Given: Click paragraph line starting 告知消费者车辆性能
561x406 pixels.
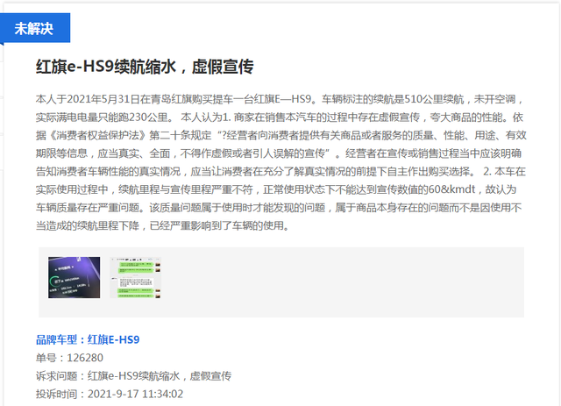Looking at the screenshot, I should point(280,172).
